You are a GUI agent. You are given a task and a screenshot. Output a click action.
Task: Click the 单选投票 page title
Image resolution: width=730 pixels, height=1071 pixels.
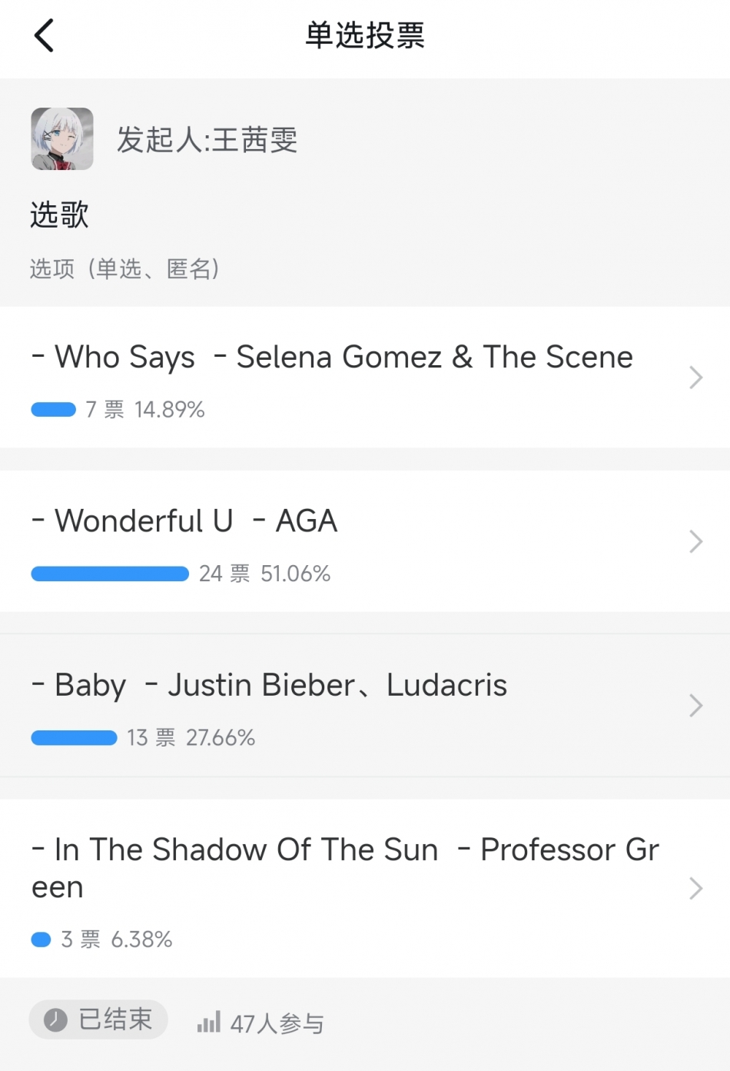[365, 35]
